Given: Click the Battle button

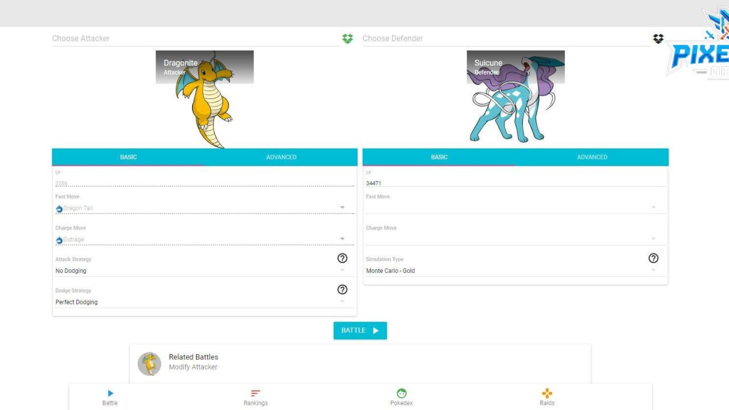Looking at the screenshot, I should pos(360,330).
